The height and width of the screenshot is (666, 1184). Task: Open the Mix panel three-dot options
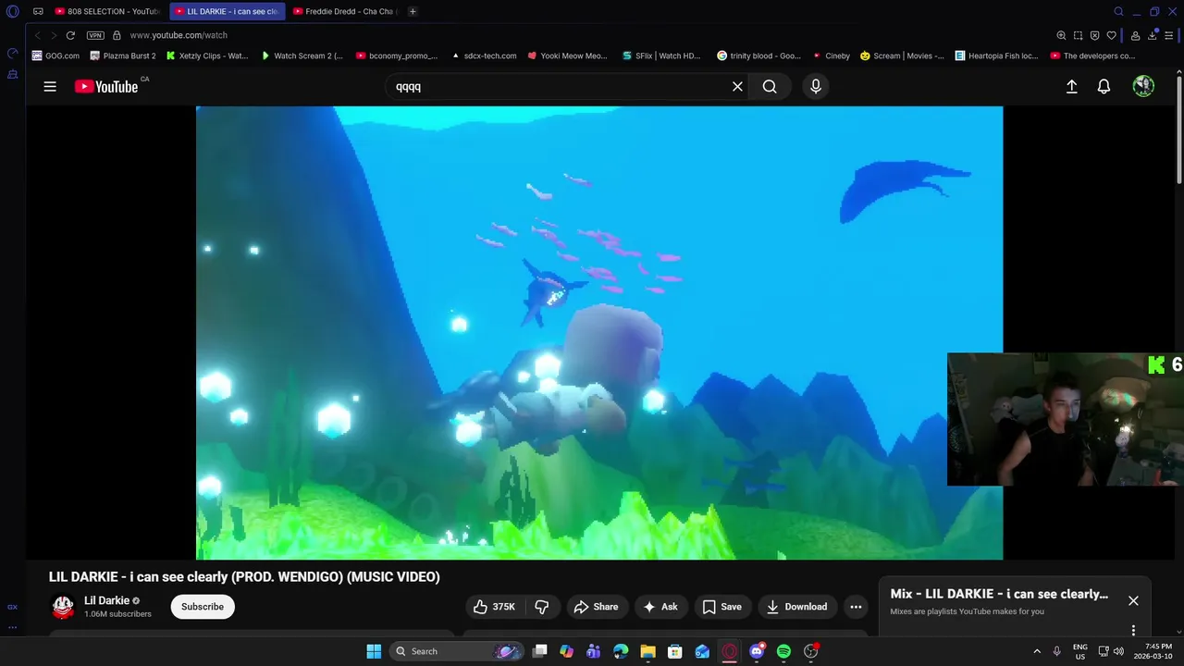pos(1133,630)
